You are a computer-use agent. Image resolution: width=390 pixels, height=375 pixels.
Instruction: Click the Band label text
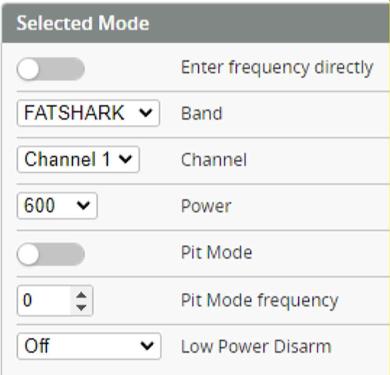201,113
